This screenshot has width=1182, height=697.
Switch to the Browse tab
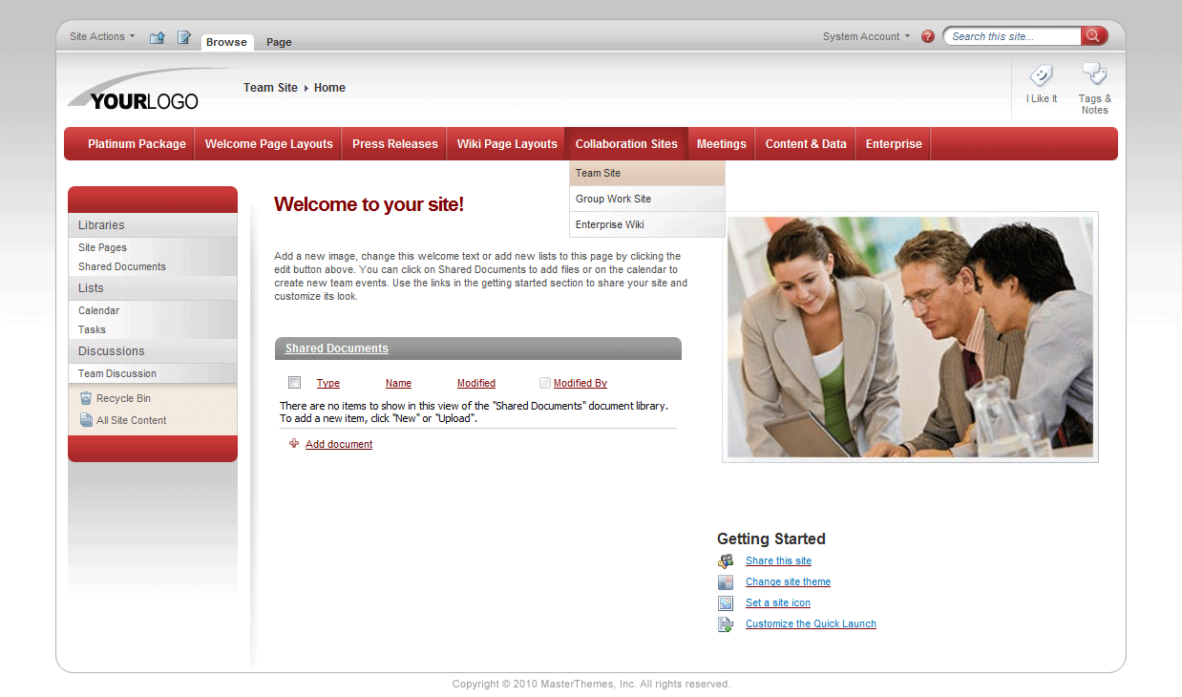226,42
